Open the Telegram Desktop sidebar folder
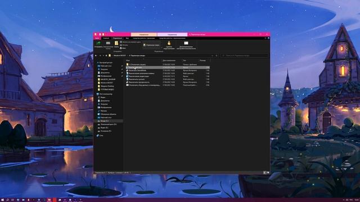 [x=106, y=86]
